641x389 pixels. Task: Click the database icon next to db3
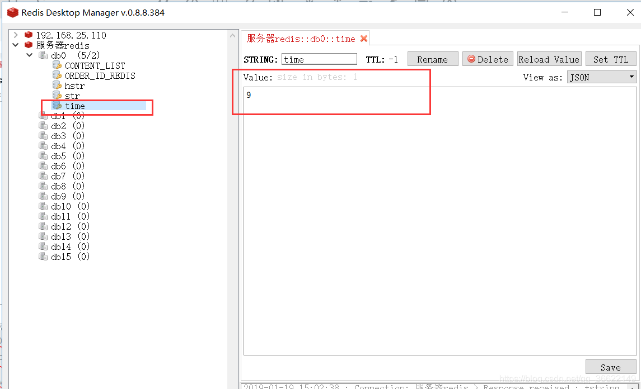point(43,135)
